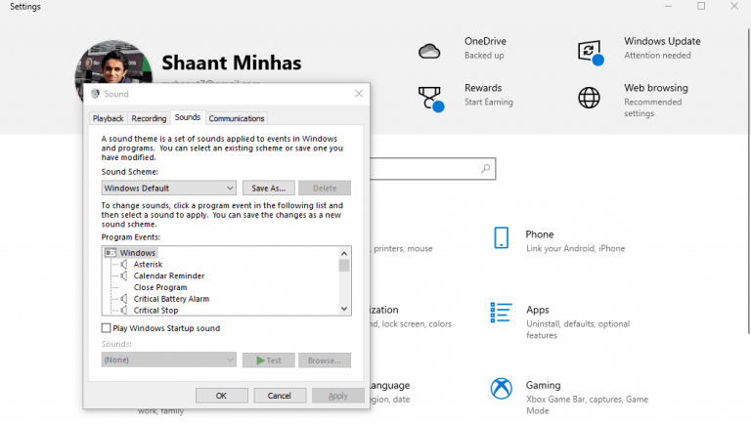Click the Apply button

(x=338, y=396)
